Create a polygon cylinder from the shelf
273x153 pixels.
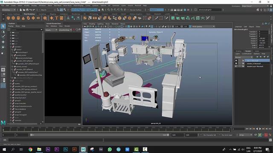coord(18,18)
